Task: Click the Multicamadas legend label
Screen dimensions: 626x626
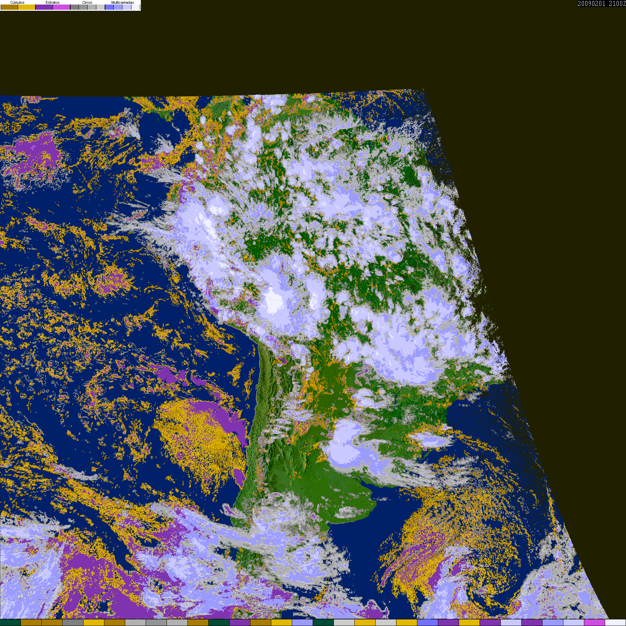Action: pos(123,2)
